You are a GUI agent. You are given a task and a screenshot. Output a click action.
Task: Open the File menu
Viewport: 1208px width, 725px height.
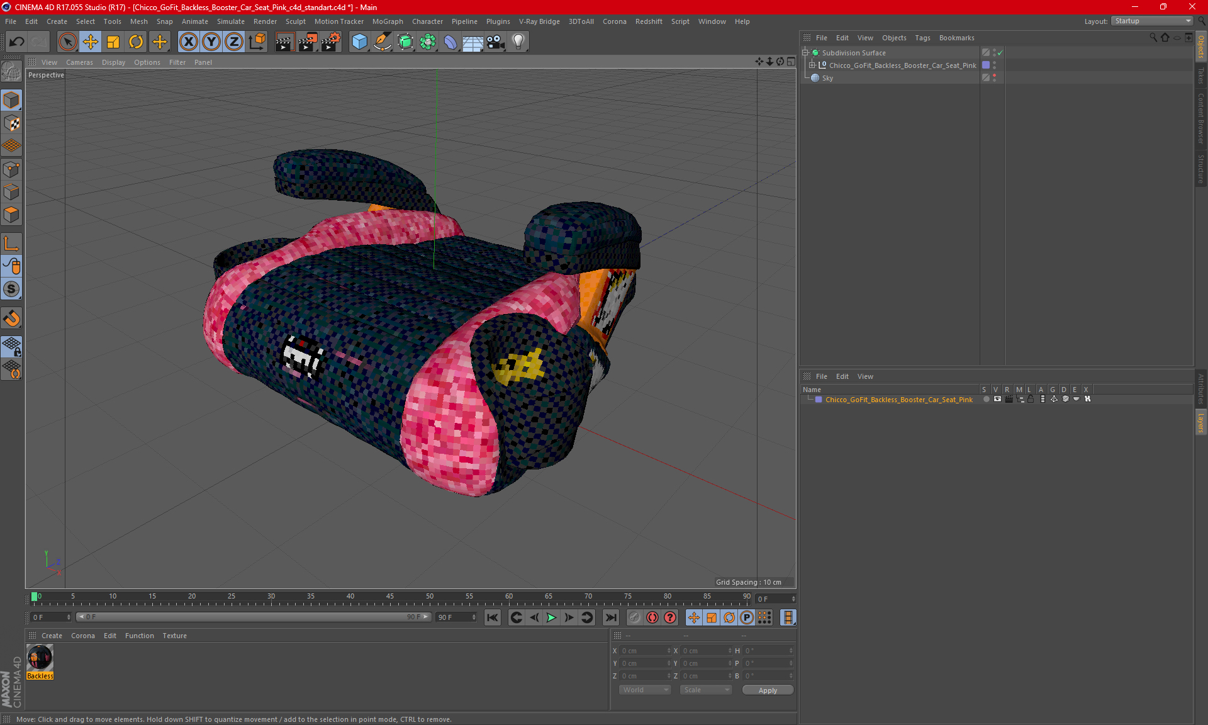11,21
